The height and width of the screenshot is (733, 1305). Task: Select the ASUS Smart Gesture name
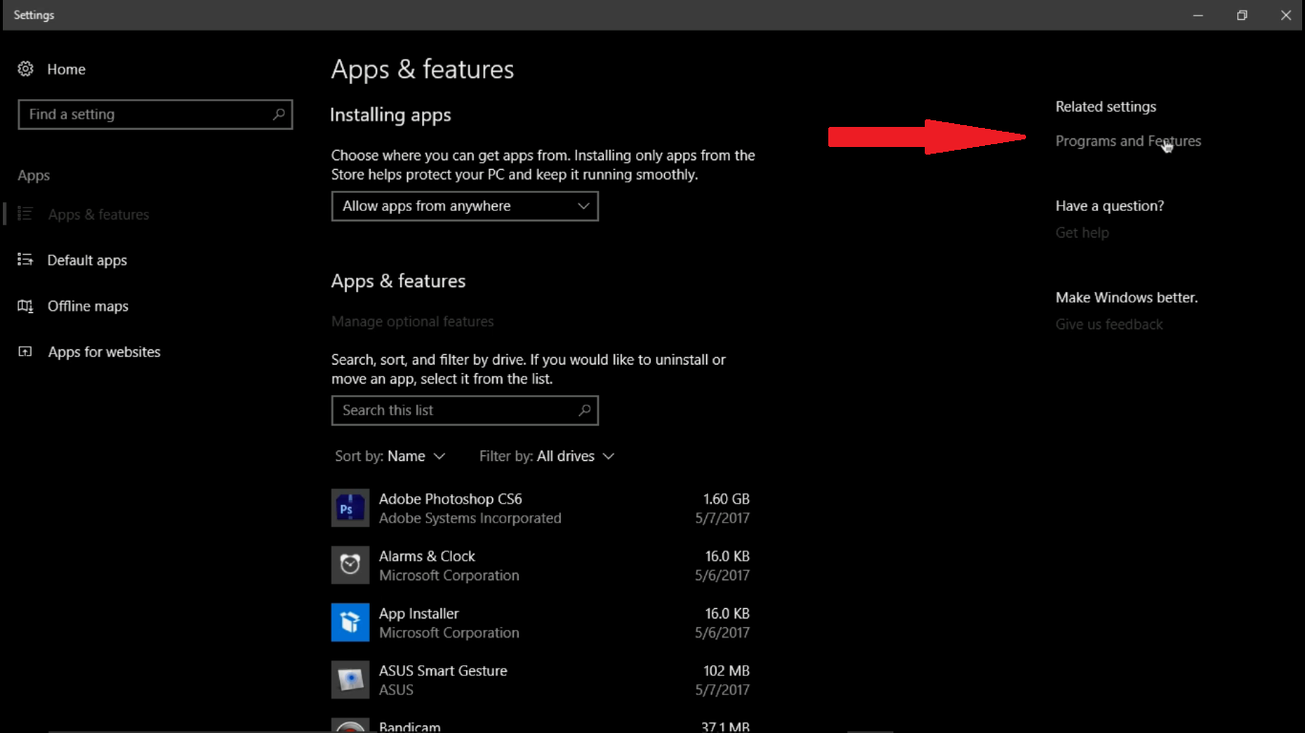[x=443, y=671]
